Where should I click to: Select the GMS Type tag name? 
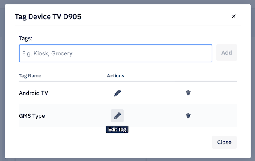[32, 116]
